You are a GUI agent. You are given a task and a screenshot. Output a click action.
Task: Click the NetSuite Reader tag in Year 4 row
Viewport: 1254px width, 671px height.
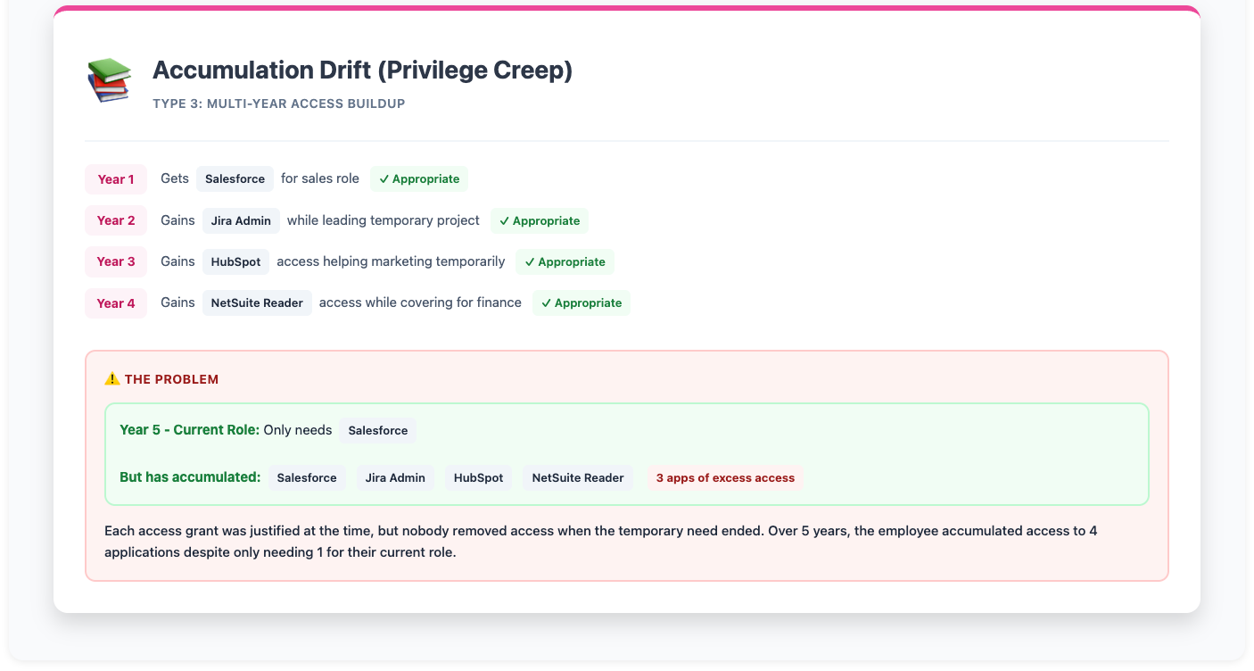coord(257,303)
